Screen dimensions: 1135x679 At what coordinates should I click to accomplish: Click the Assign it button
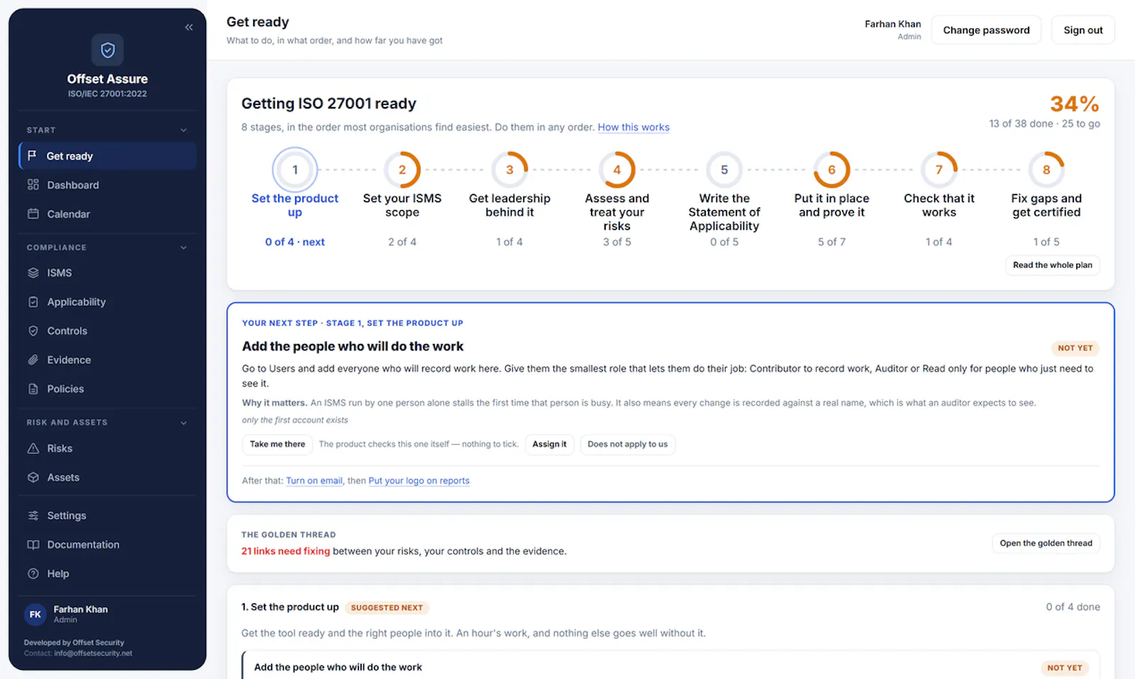549,444
